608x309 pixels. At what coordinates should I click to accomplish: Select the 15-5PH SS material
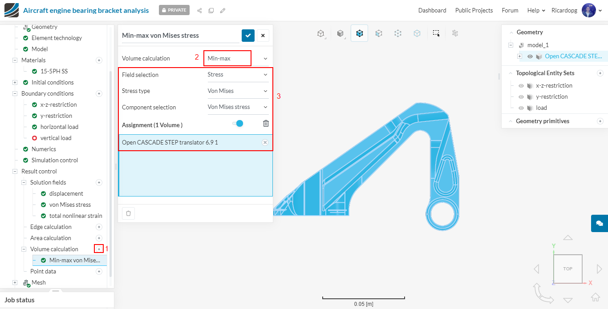tap(54, 71)
